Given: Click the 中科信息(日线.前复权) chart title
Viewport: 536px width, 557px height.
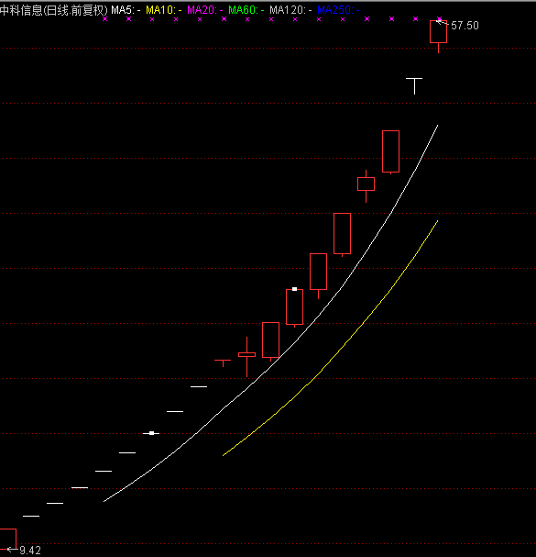Looking at the screenshot, I should click(53, 10).
